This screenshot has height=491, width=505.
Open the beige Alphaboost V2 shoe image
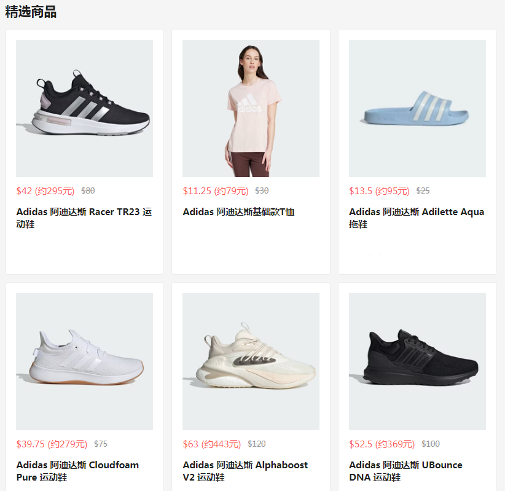[x=251, y=361]
